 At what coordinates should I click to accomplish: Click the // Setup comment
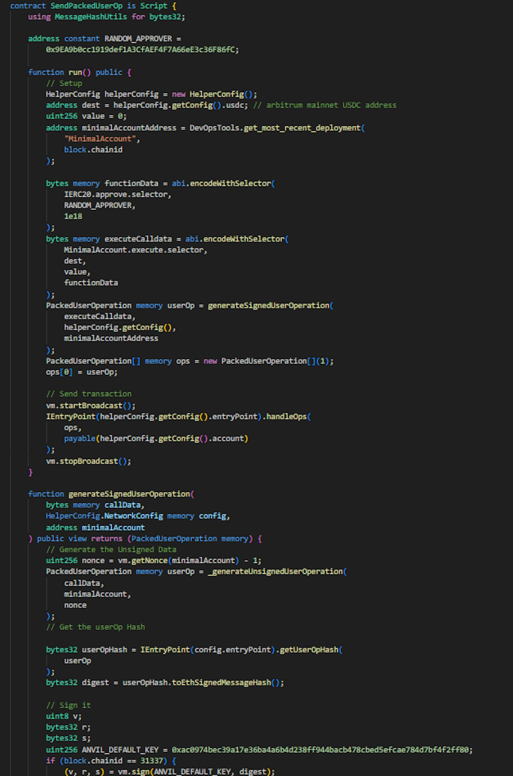pyautogui.click(x=64, y=83)
